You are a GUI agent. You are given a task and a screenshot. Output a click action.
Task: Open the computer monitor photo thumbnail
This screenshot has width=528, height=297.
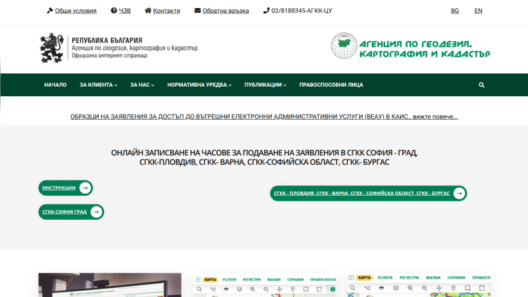pyautogui.click(x=110, y=285)
